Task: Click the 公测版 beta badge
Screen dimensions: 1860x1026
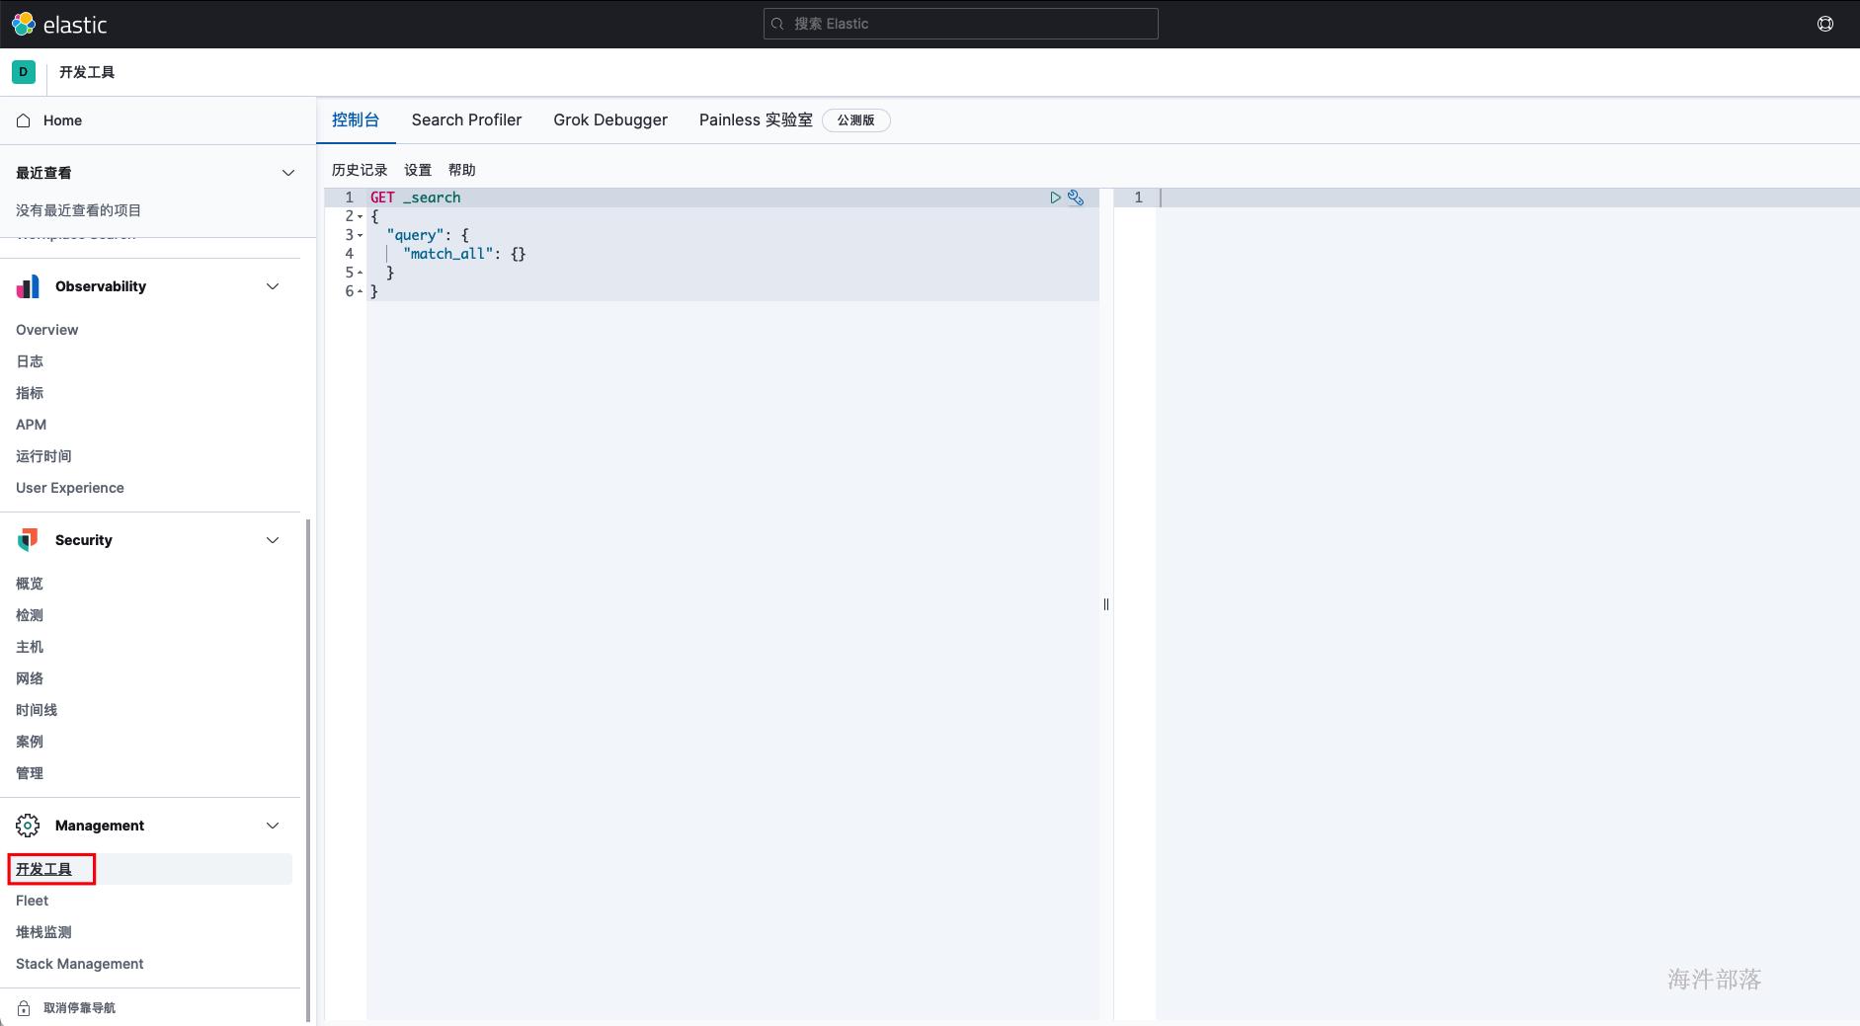Action: pos(856,120)
